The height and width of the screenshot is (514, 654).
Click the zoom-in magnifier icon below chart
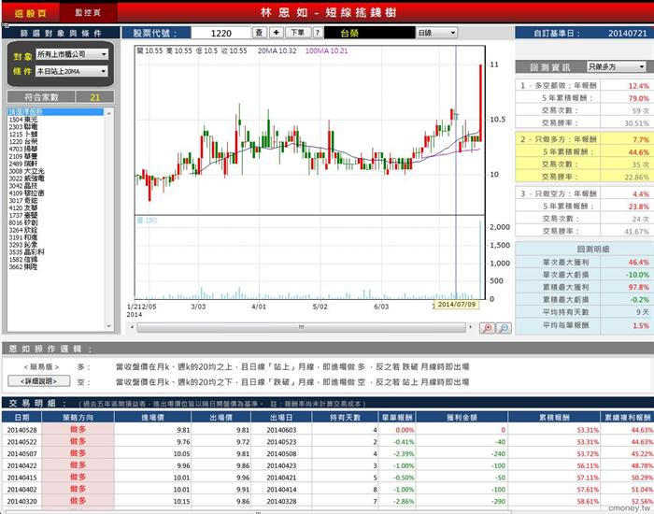point(487,328)
